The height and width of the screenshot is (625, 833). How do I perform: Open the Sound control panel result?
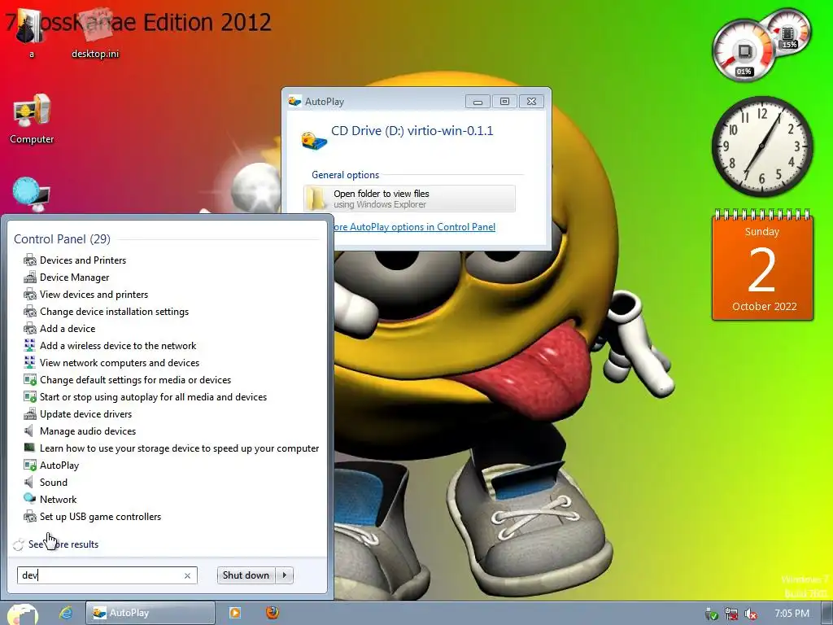[x=46, y=482]
